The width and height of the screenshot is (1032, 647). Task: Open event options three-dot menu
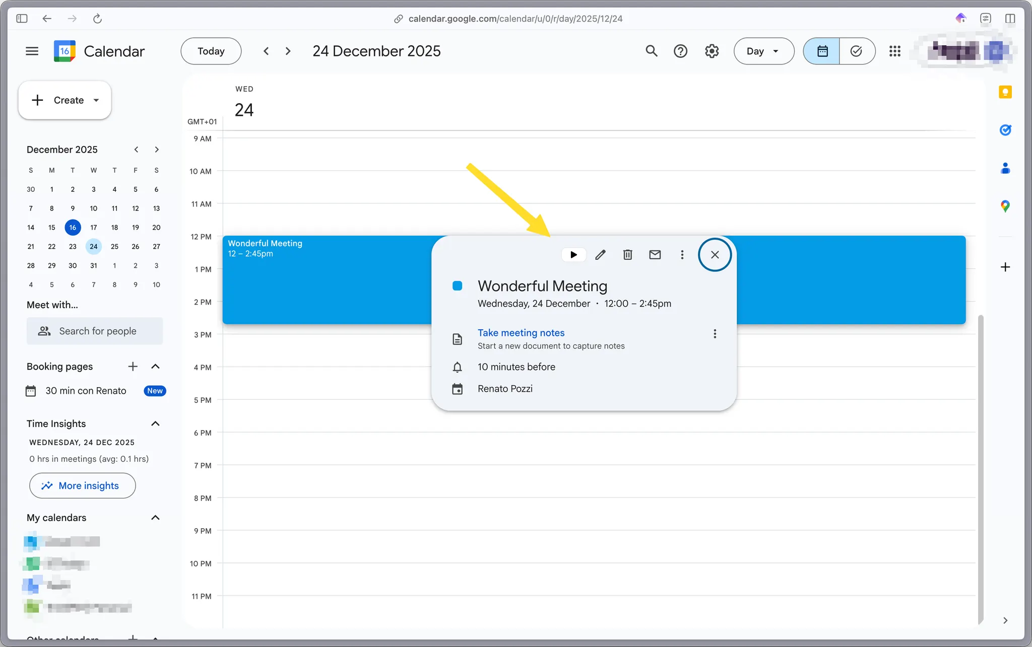[x=682, y=255]
